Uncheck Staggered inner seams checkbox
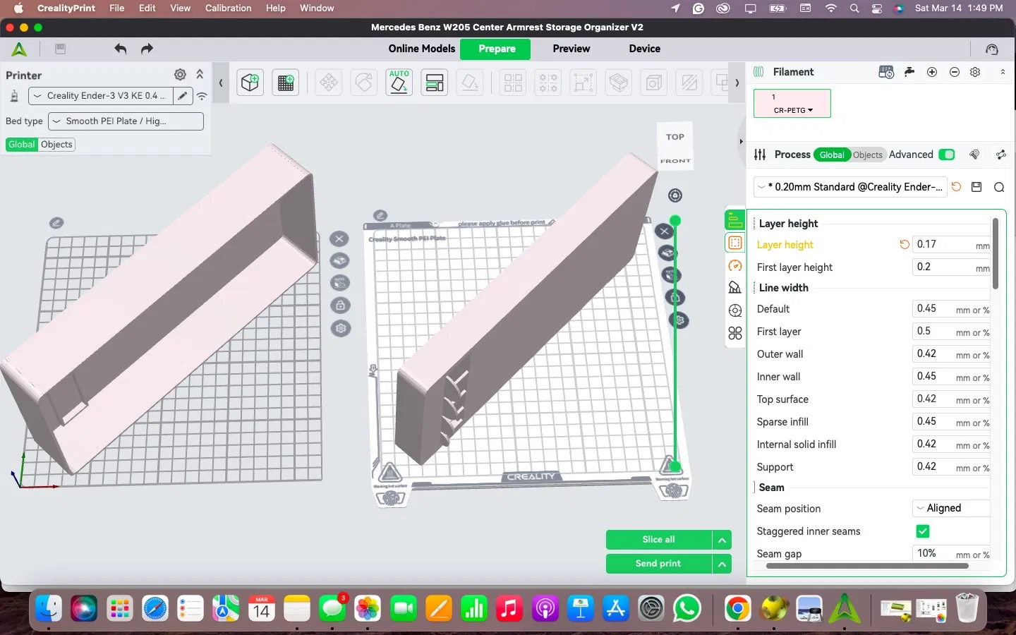 coord(922,531)
